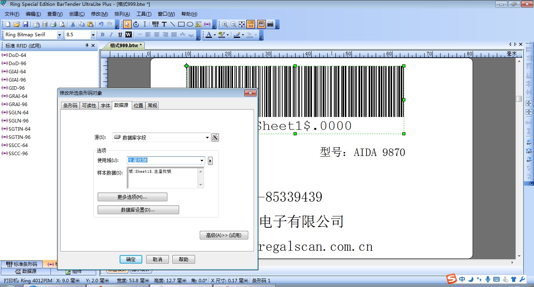Viewport: 534px width, 287px height.
Task: Click the 样本数据 text box
Action: coord(165,178)
